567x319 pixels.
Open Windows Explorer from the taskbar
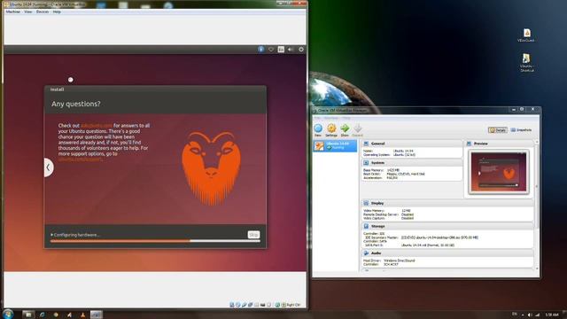coord(28,315)
